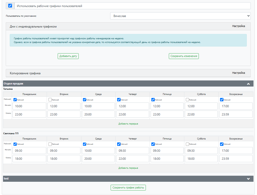The image size is (257, 195).
Task: Disable Светлана ТП's Понедельник working checkbox
Action: [15, 144]
